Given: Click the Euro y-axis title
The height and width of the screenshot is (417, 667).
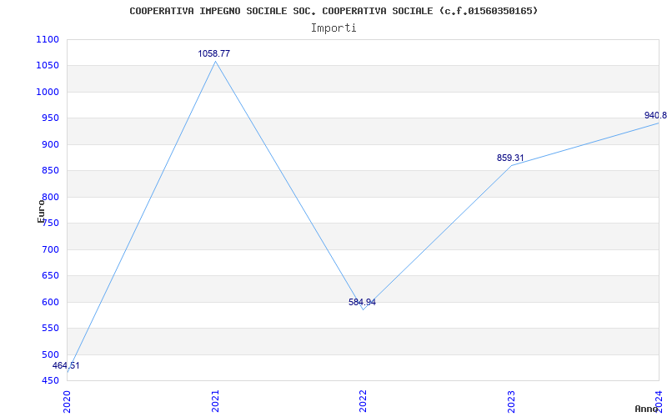Looking at the screenshot, I should pos(41,211).
